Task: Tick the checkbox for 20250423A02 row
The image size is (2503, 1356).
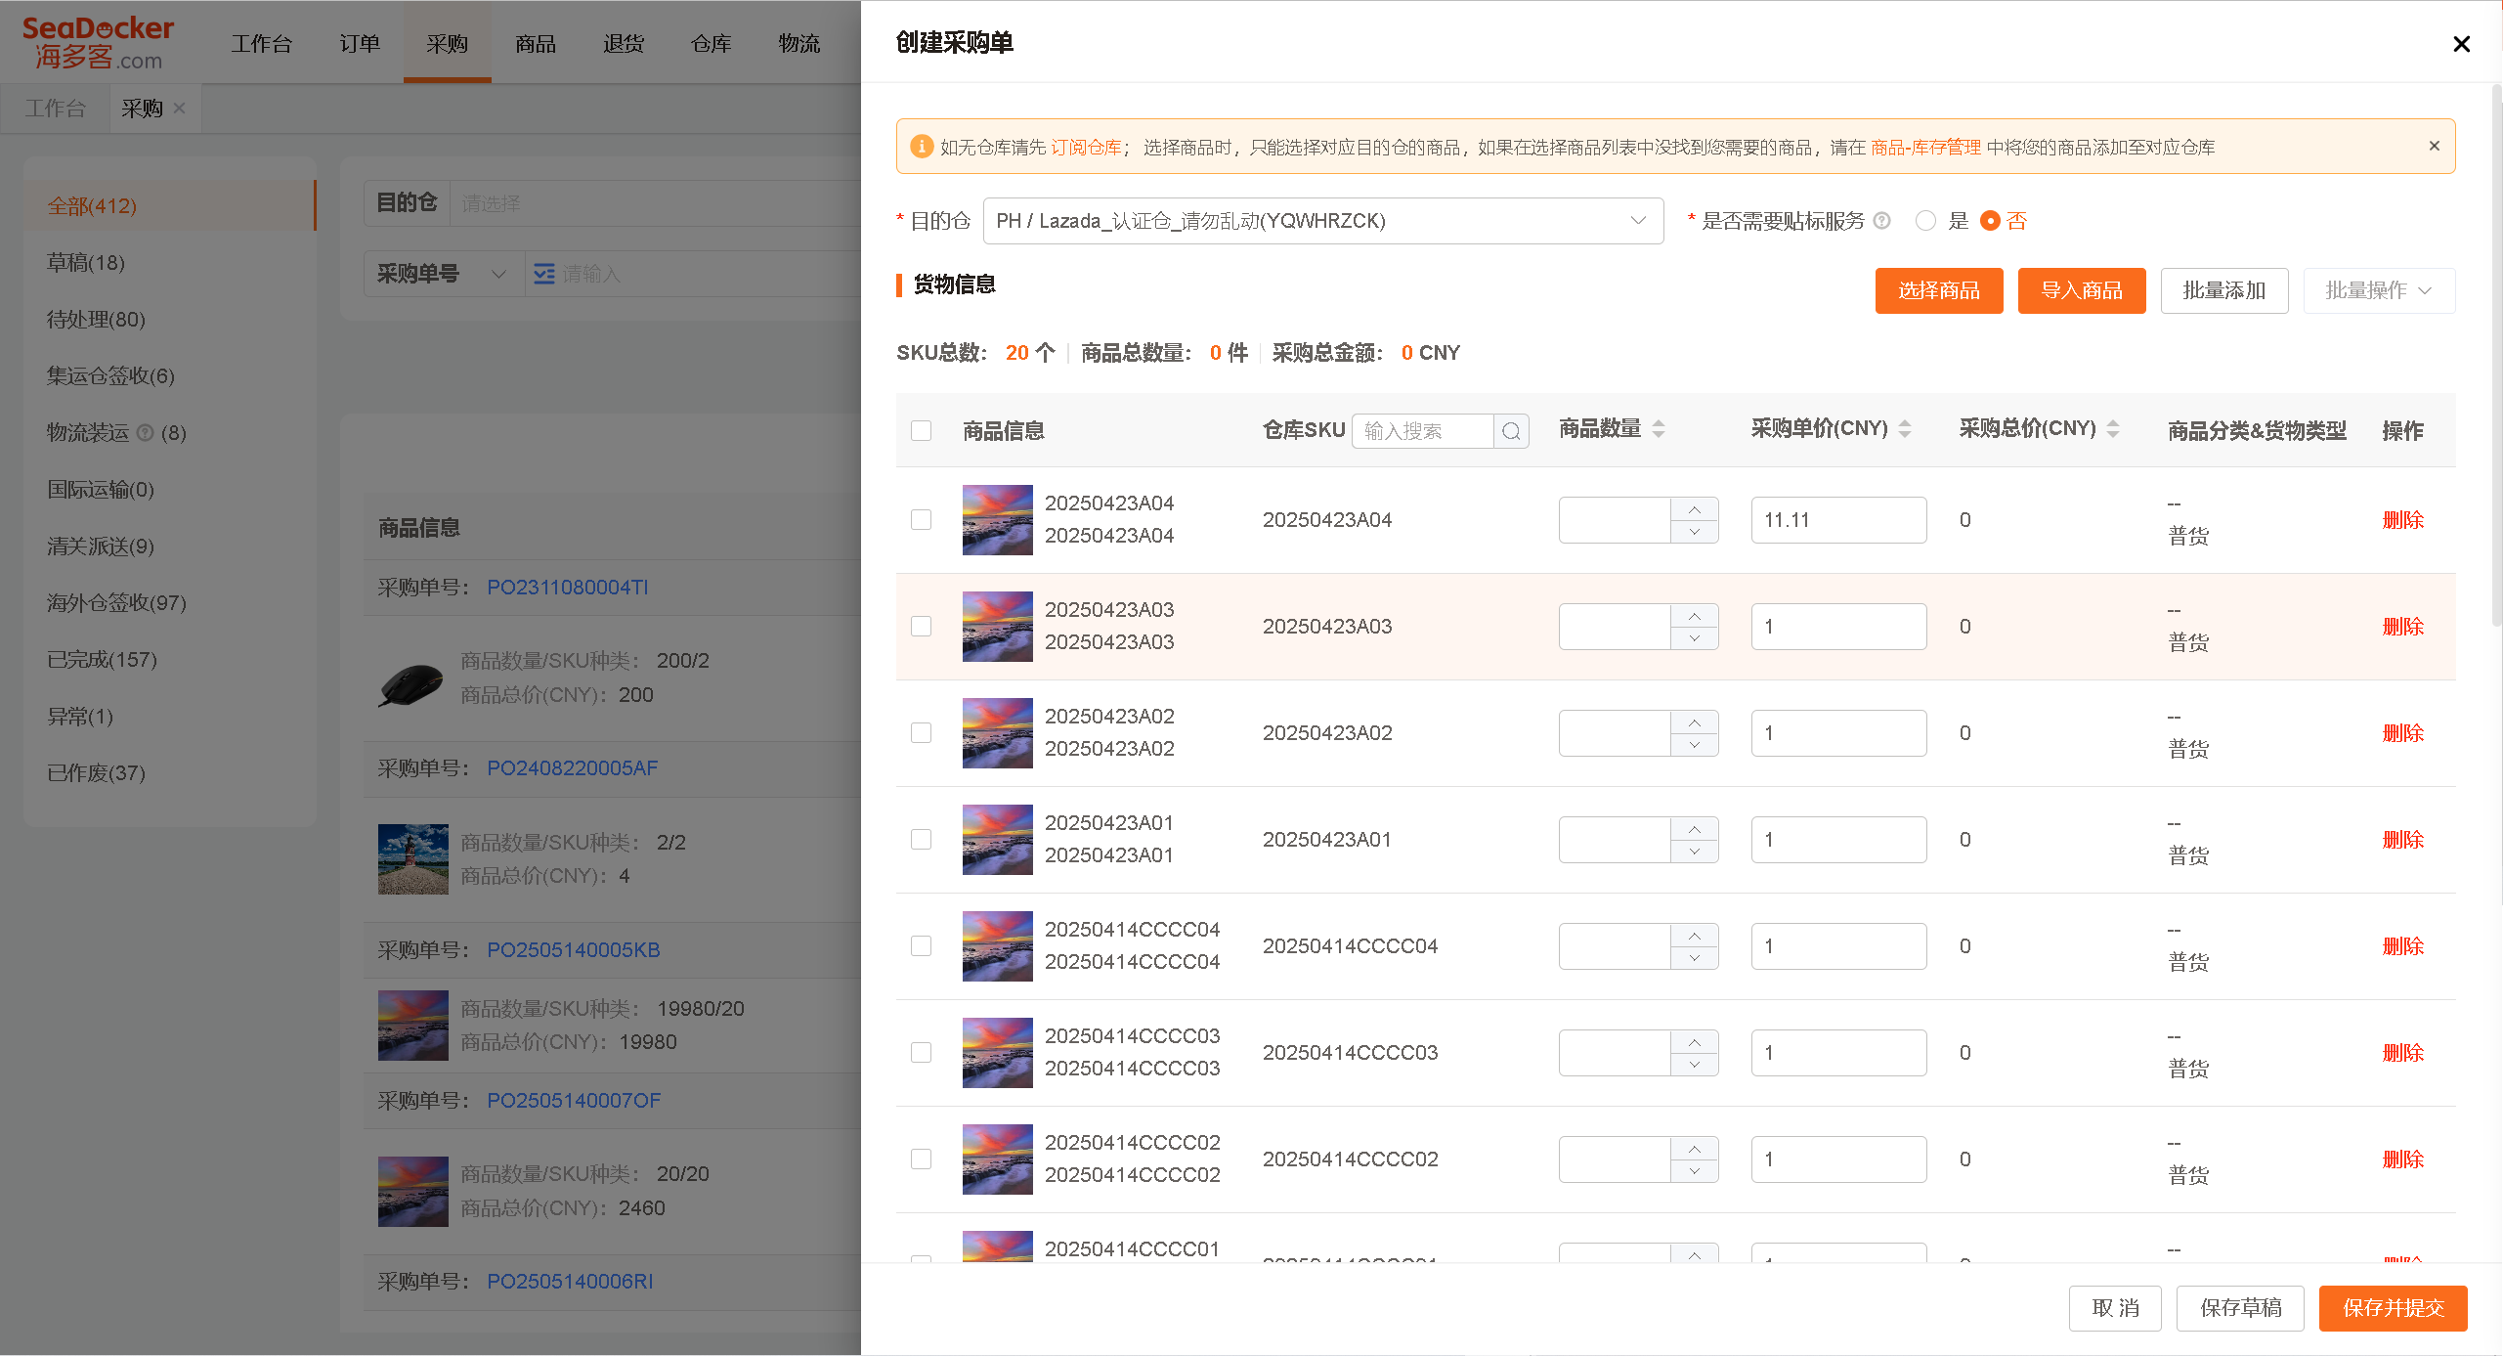Action: [921, 733]
